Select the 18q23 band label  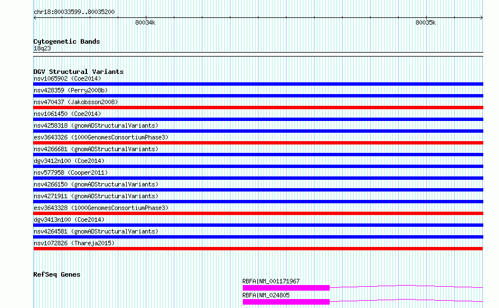pos(42,48)
